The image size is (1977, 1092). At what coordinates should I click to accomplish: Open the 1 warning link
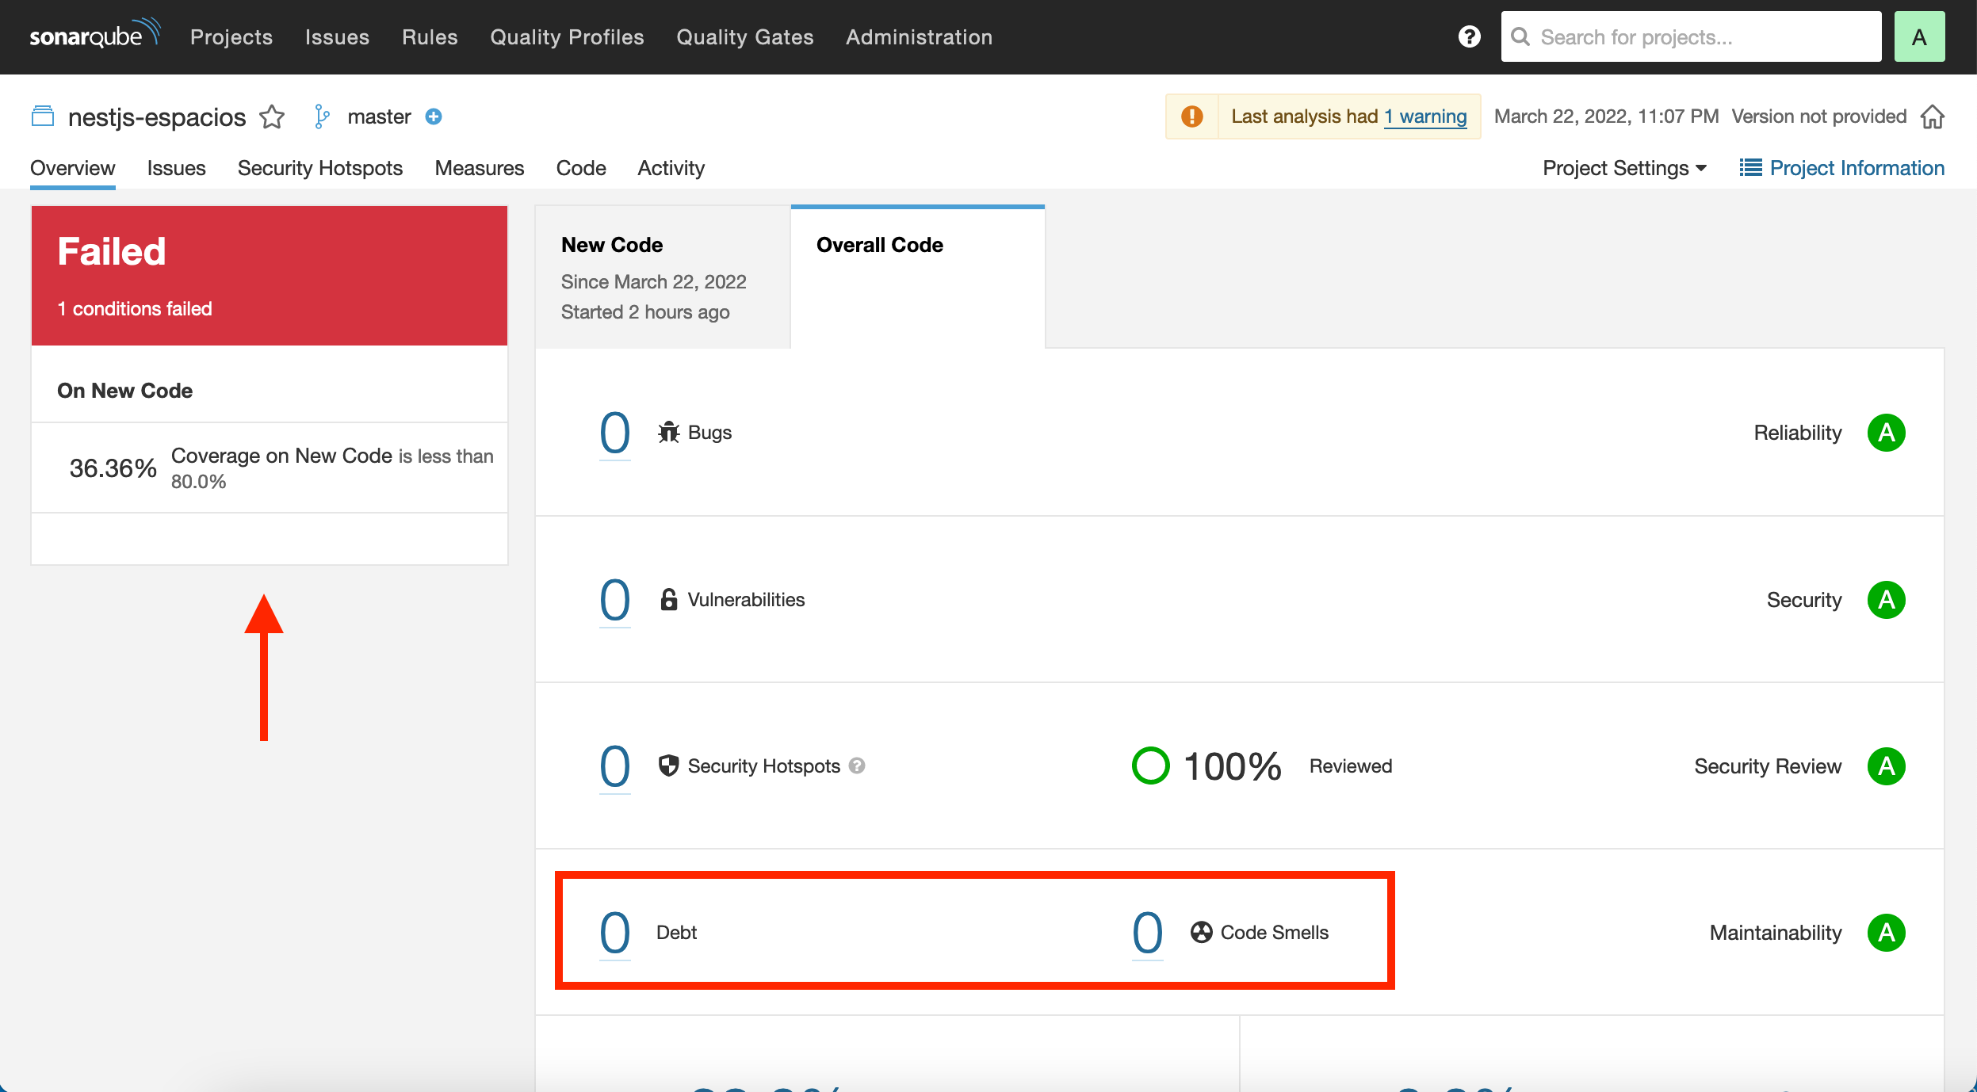[1425, 116]
